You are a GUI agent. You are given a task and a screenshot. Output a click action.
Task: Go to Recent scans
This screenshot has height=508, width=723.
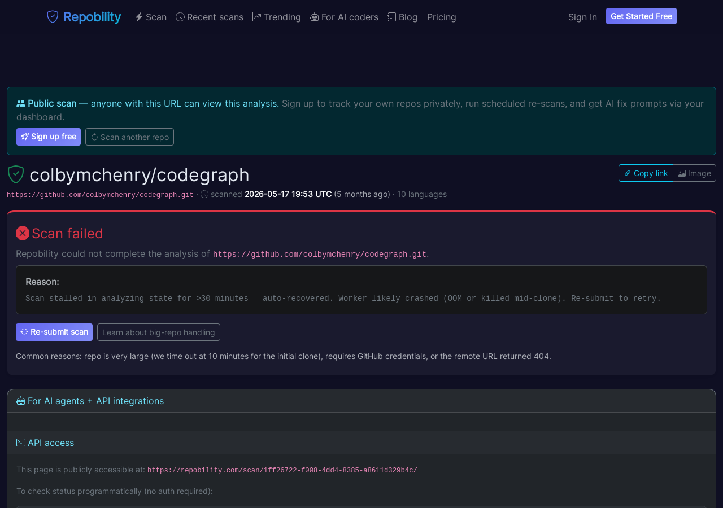pyautogui.click(x=210, y=17)
